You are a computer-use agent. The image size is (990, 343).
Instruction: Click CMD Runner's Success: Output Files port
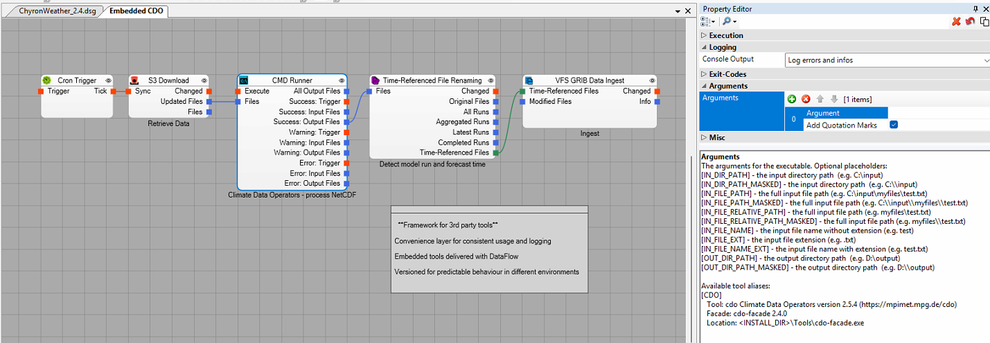click(346, 122)
